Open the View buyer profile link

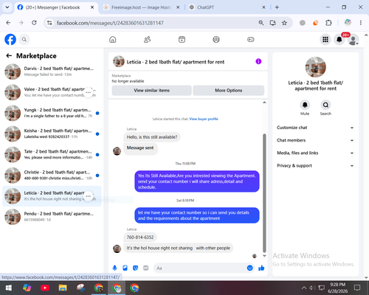(204, 119)
